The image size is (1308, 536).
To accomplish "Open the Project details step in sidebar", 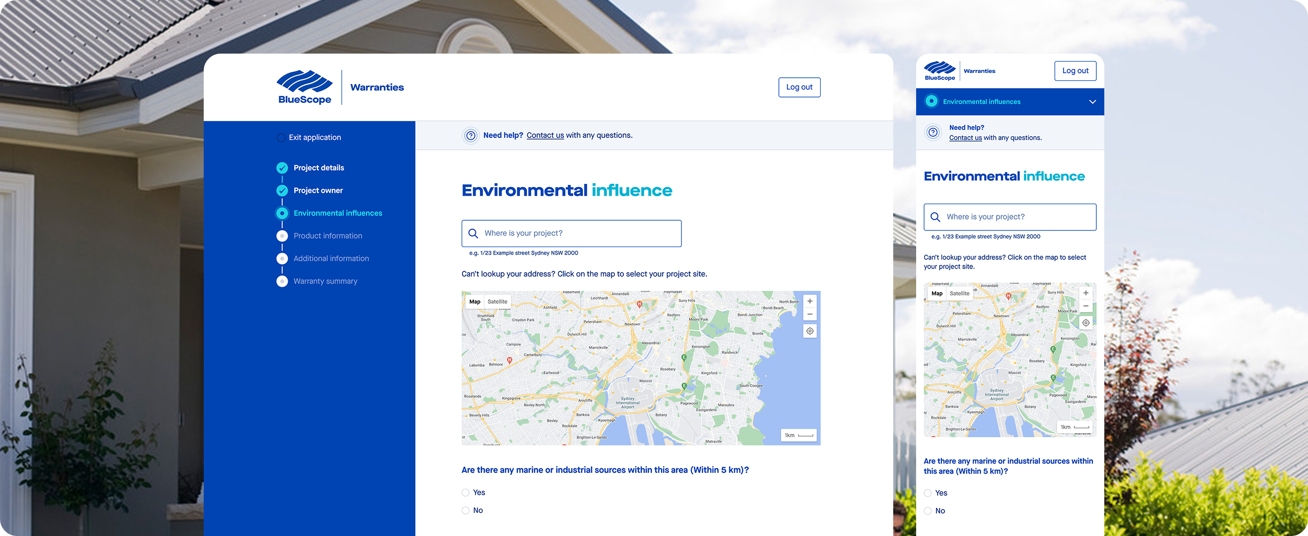I will pyautogui.click(x=318, y=168).
